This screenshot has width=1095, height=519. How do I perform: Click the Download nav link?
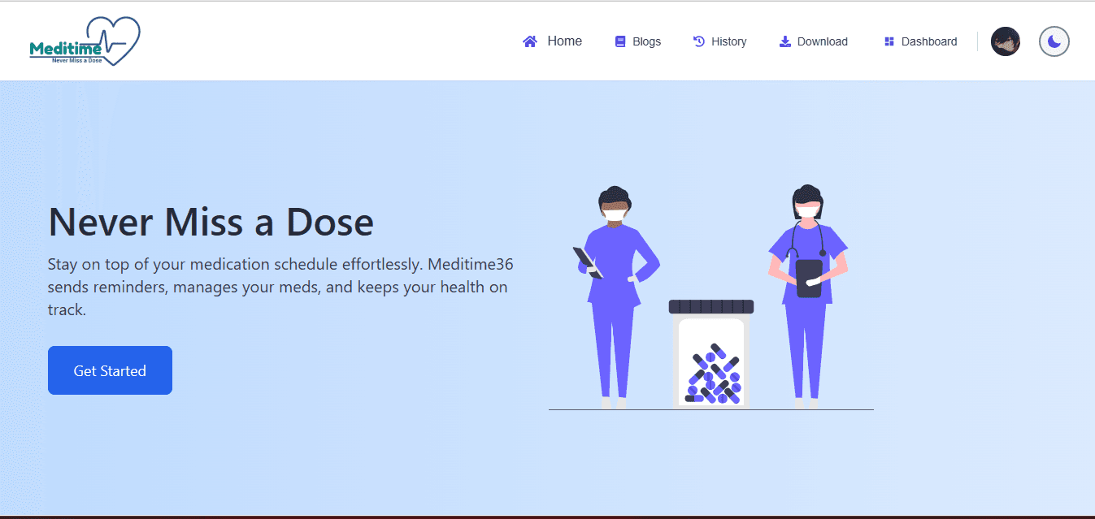(x=823, y=41)
